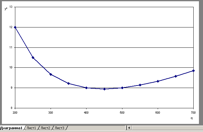Open the Лист1 sheet tab
The height and width of the screenshot is (132, 203).
31,128
